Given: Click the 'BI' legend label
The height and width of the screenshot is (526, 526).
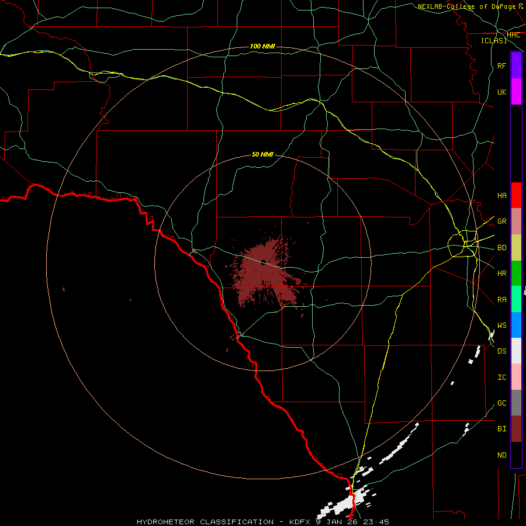Looking at the screenshot, I should pos(501,429).
